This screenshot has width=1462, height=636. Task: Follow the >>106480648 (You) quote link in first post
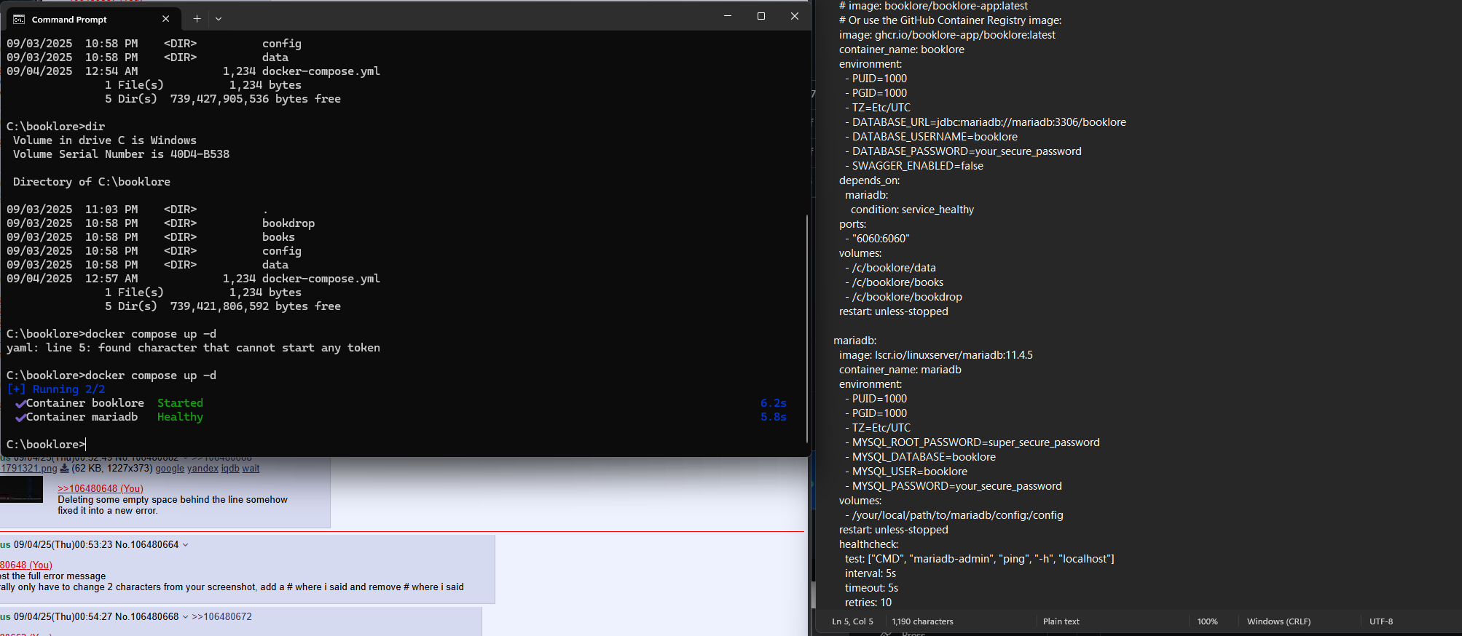[101, 489]
